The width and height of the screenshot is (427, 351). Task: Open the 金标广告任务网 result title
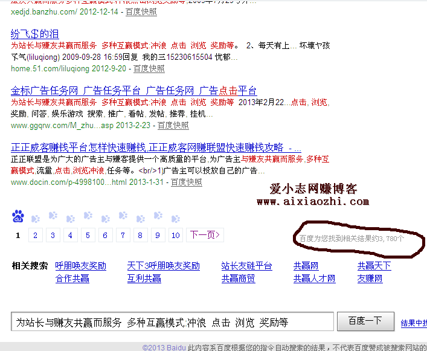point(133,91)
